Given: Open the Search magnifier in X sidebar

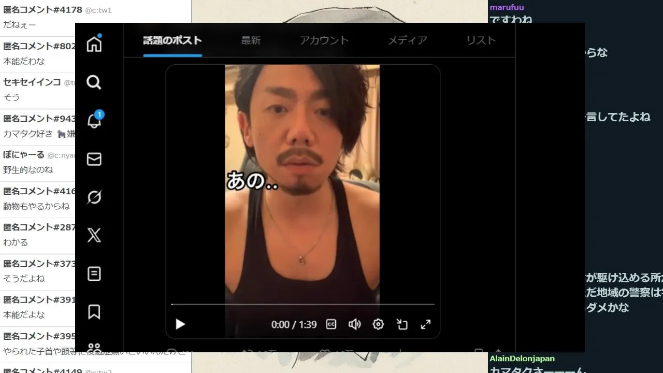Looking at the screenshot, I should click(x=94, y=82).
